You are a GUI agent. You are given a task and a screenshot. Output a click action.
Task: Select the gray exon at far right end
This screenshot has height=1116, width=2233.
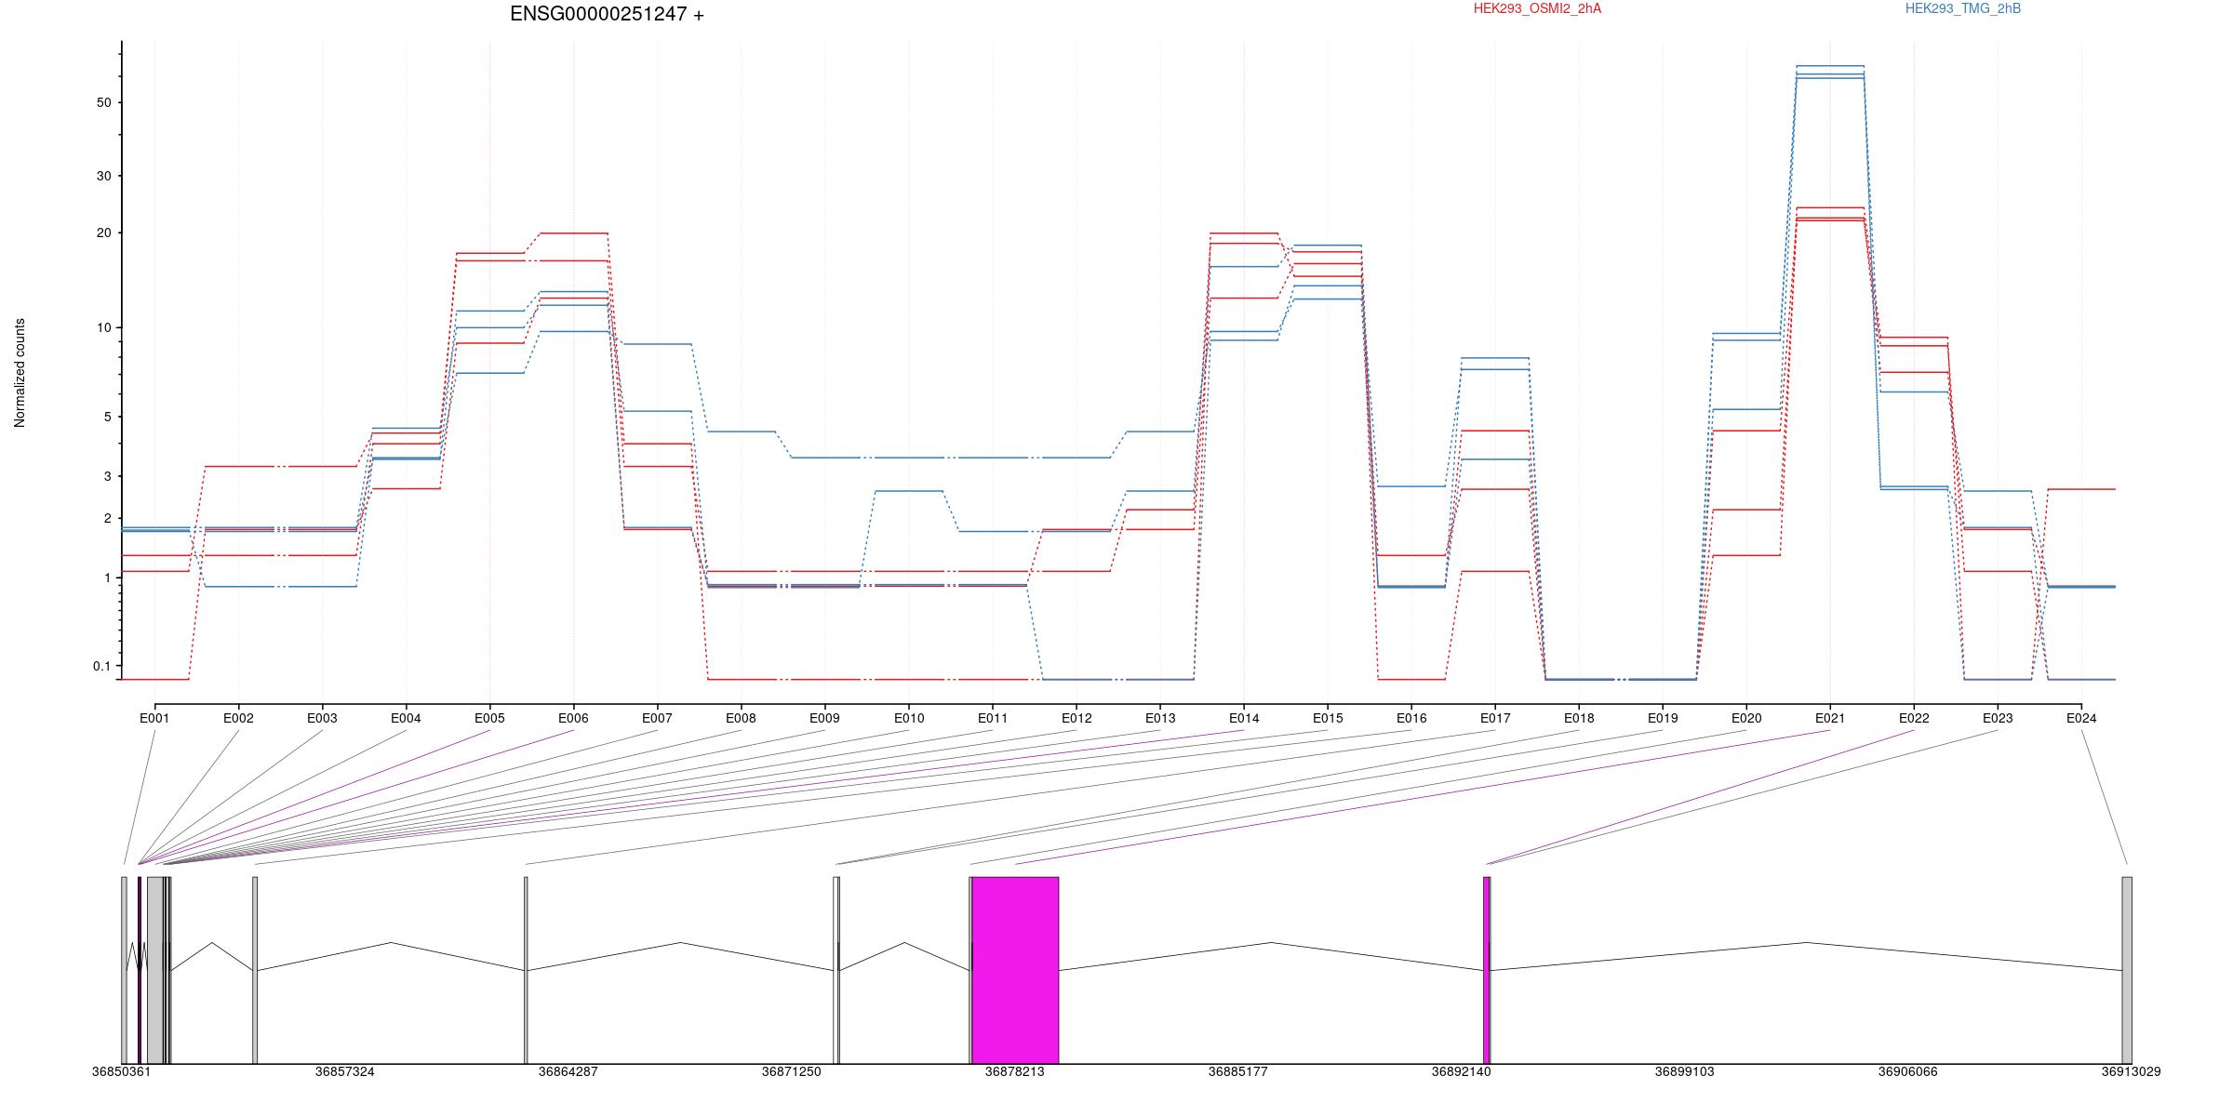[2127, 970]
